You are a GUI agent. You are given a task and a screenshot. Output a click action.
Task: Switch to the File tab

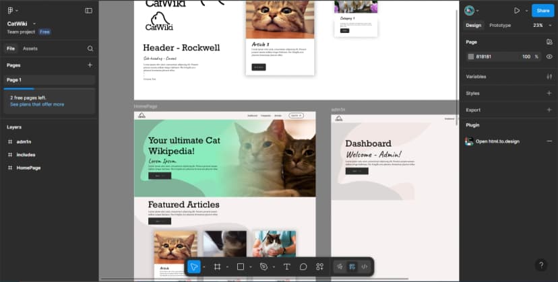click(x=11, y=48)
